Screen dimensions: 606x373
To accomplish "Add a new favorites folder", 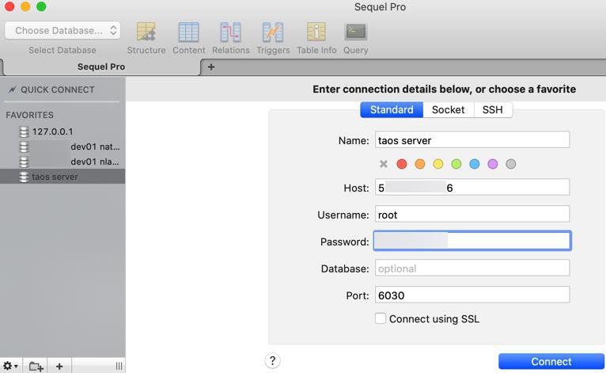I will coord(36,366).
